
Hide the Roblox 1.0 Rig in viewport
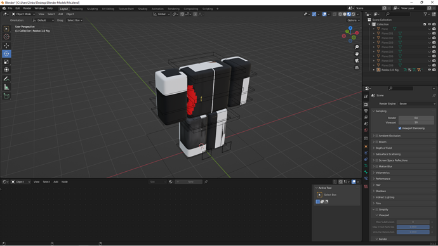tap(429, 70)
